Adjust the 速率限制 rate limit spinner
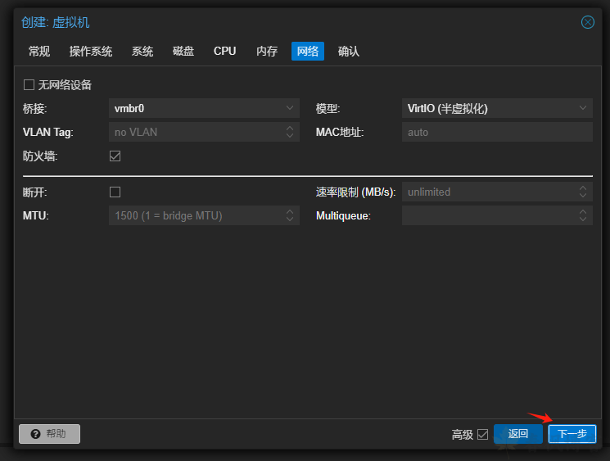 pyautogui.click(x=582, y=192)
